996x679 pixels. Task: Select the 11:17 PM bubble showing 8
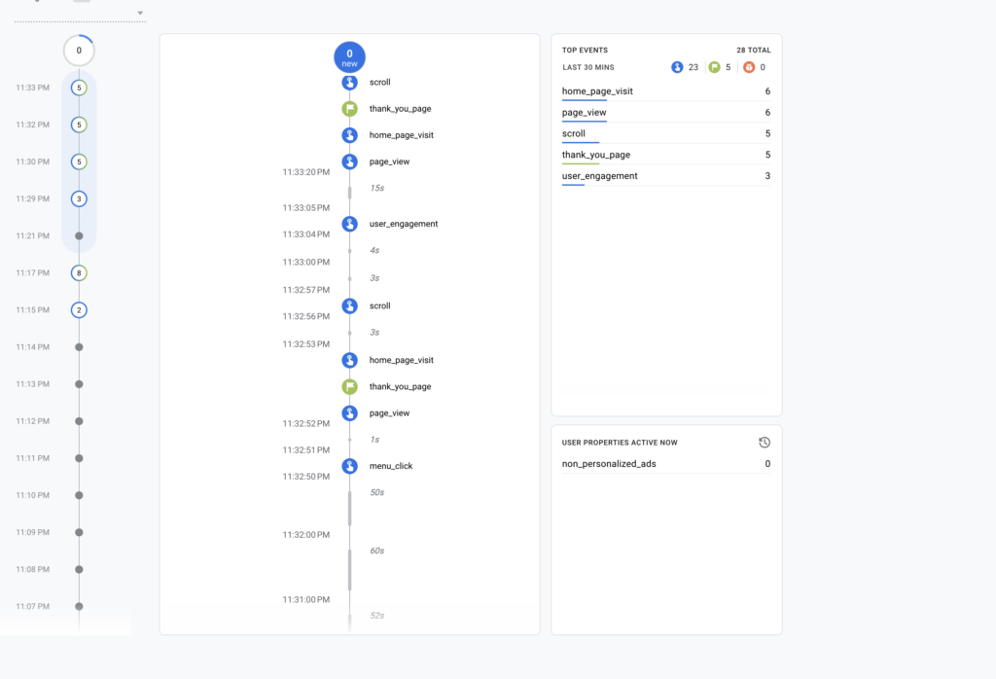[79, 273]
